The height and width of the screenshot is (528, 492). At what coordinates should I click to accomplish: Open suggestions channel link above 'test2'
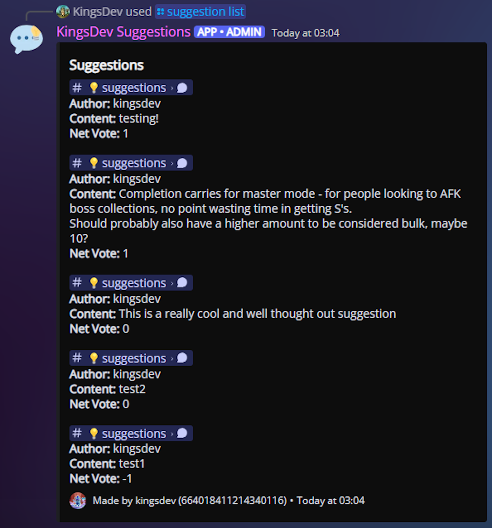coord(131,358)
